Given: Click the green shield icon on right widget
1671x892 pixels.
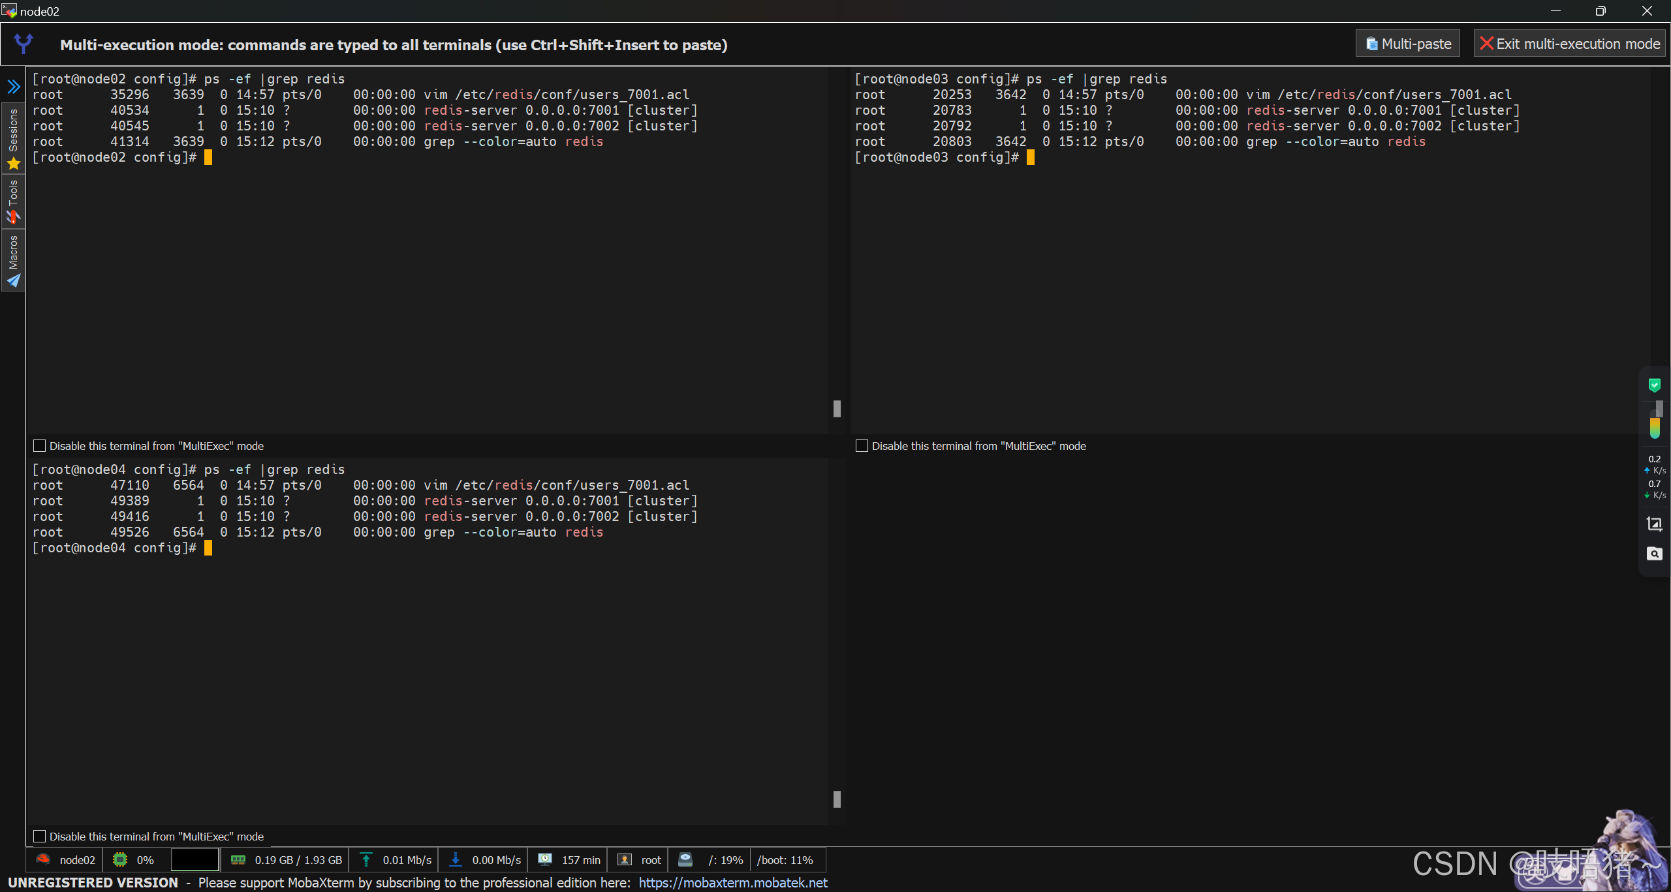Looking at the screenshot, I should [x=1654, y=385].
